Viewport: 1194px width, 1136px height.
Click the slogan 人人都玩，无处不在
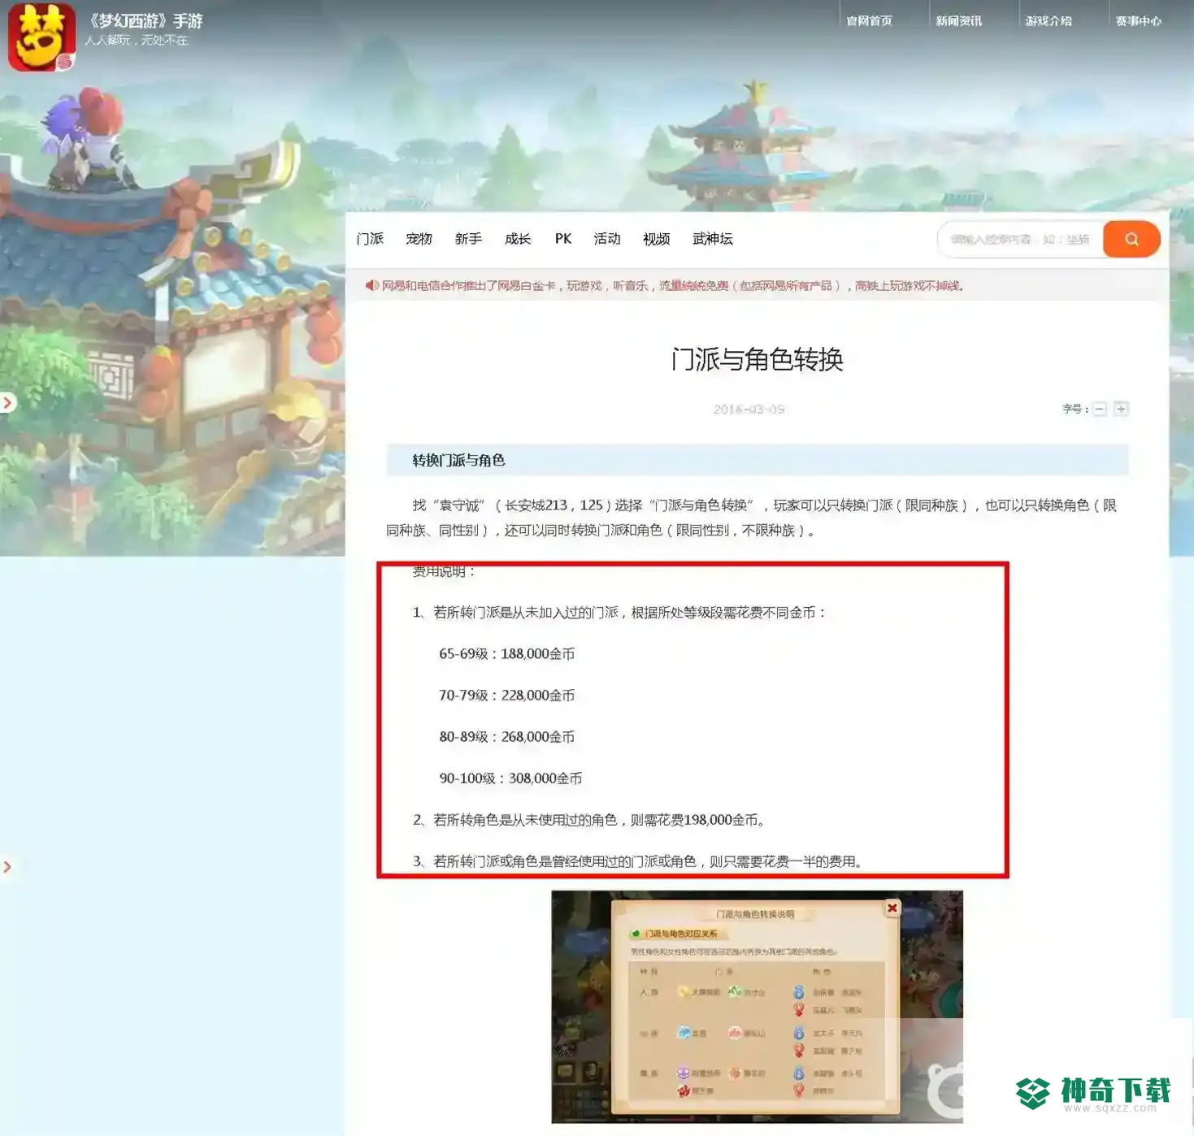tap(137, 40)
